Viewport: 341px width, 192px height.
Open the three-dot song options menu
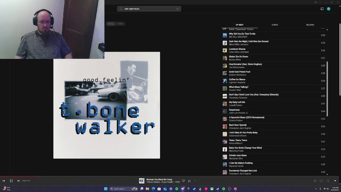click(x=195, y=181)
